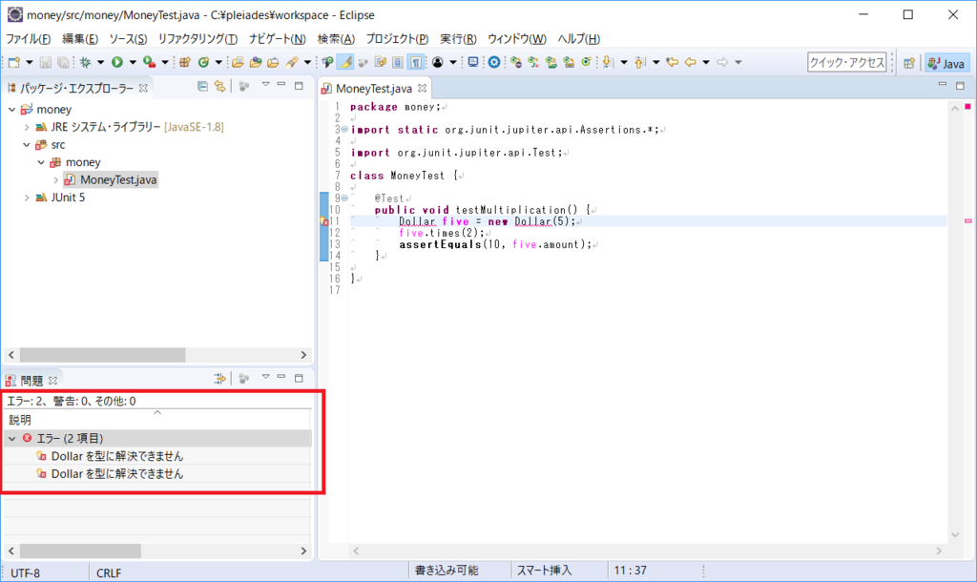The width and height of the screenshot is (977, 582).
Task: Select the 問題 (Problems) view tab
Action: [31, 380]
